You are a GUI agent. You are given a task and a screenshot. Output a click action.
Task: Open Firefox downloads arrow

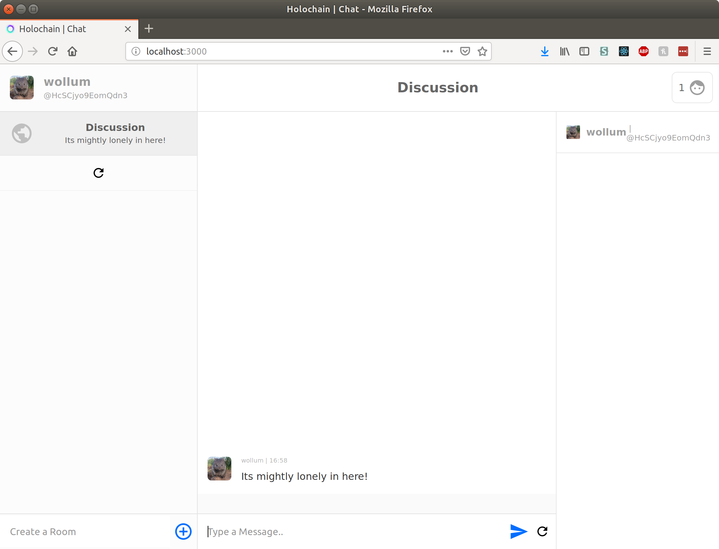[545, 51]
